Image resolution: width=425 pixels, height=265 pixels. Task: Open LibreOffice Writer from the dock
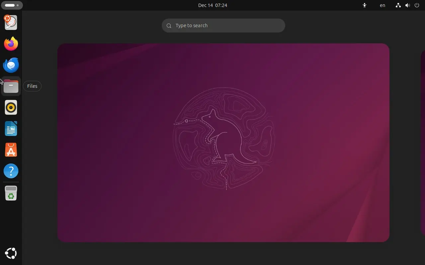[11, 129]
